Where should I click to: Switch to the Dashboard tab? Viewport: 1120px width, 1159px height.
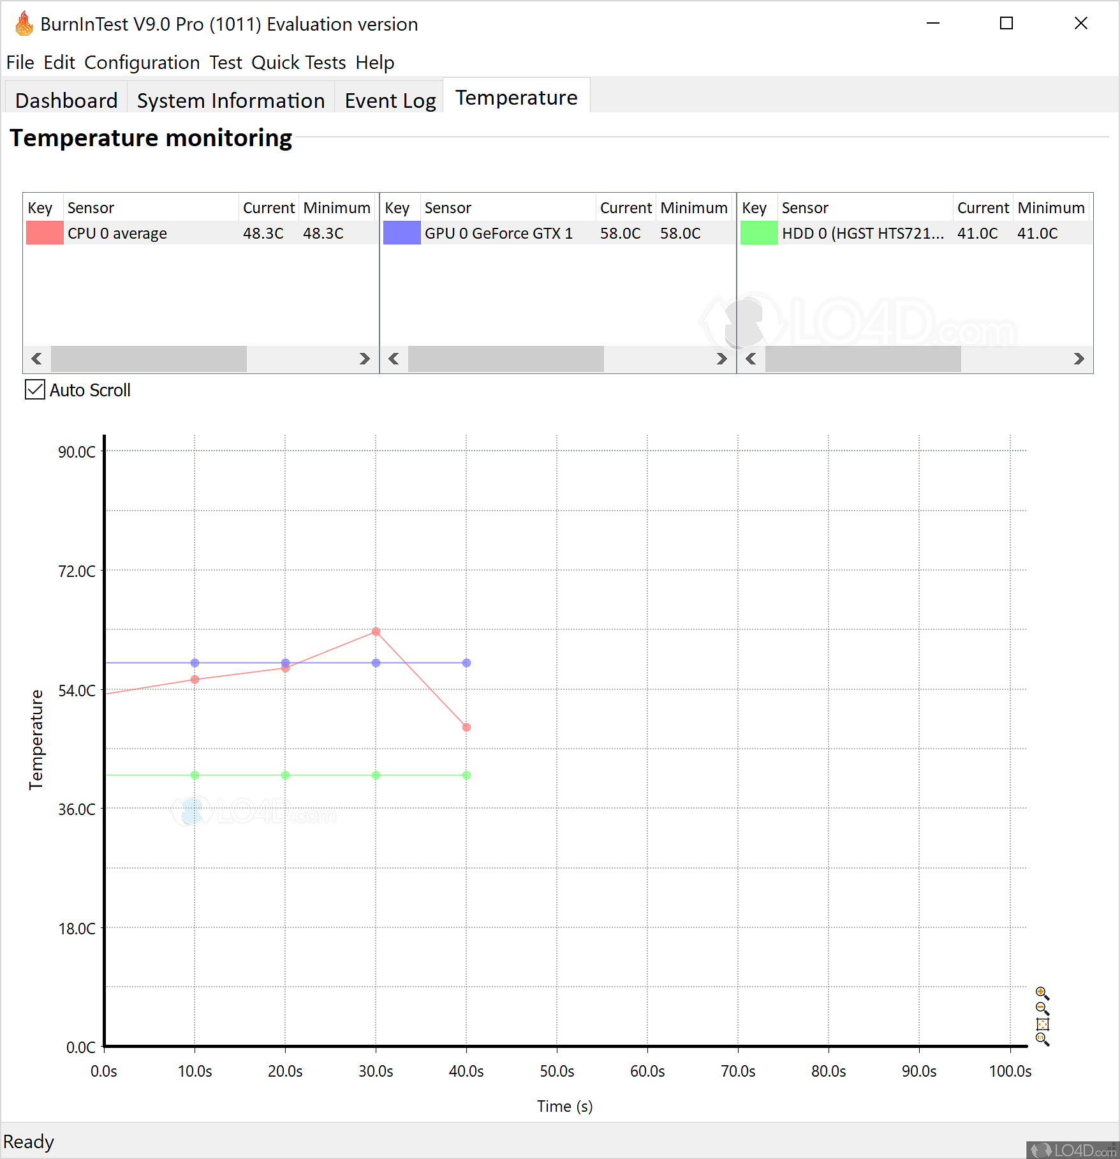[x=66, y=100]
